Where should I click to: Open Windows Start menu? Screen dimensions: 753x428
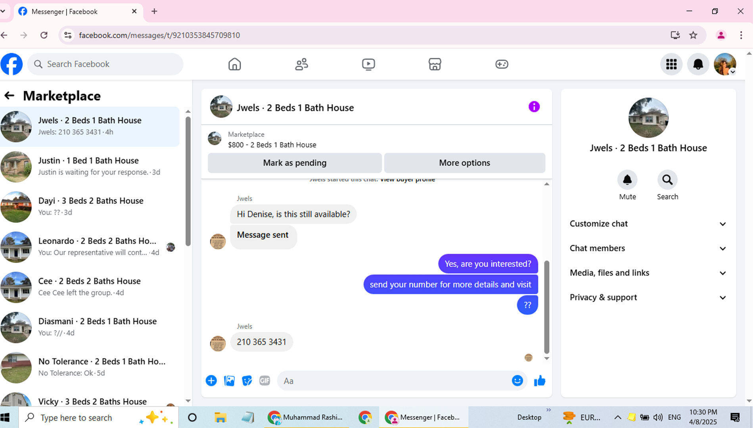(x=6, y=417)
